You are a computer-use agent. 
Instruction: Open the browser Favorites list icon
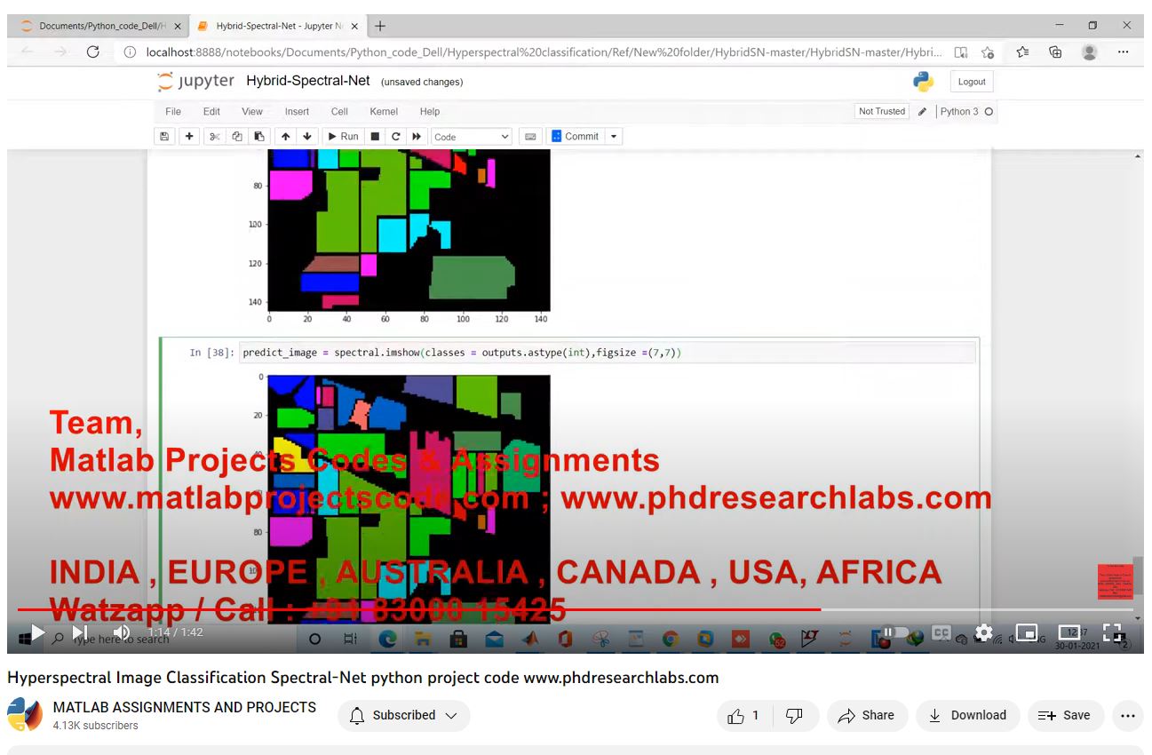1022,52
